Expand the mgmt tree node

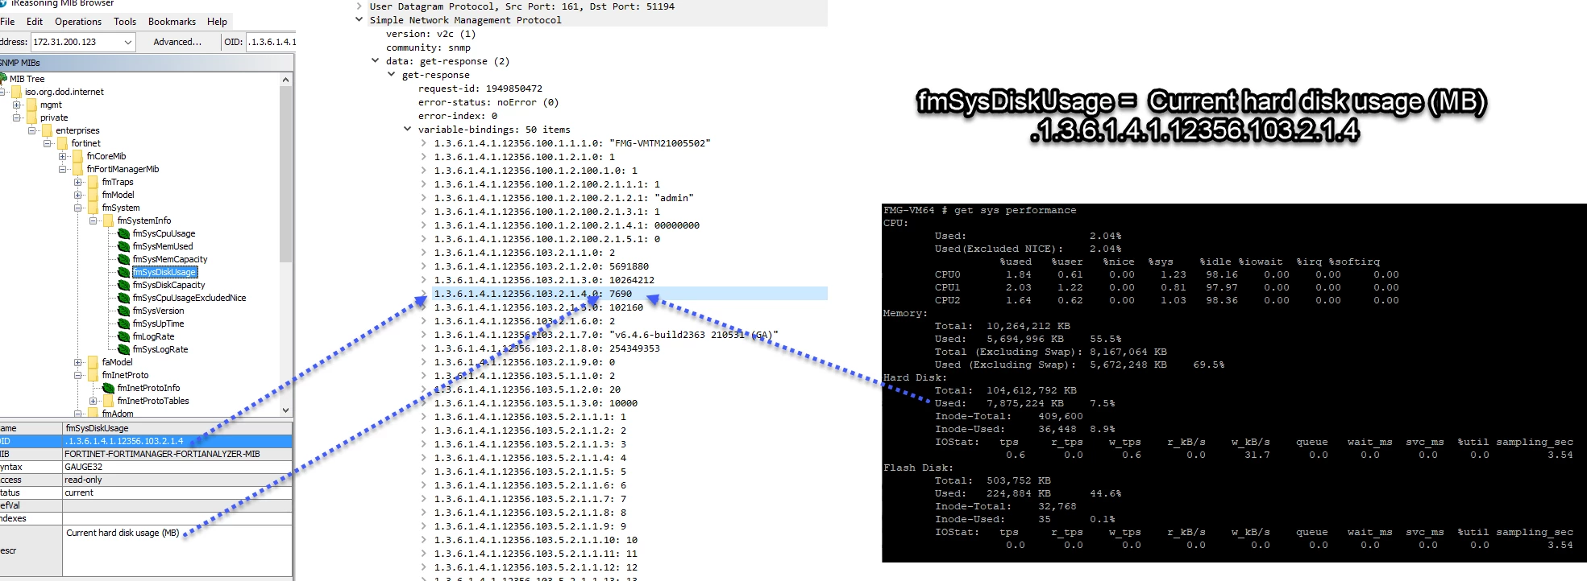(x=16, y=105)
